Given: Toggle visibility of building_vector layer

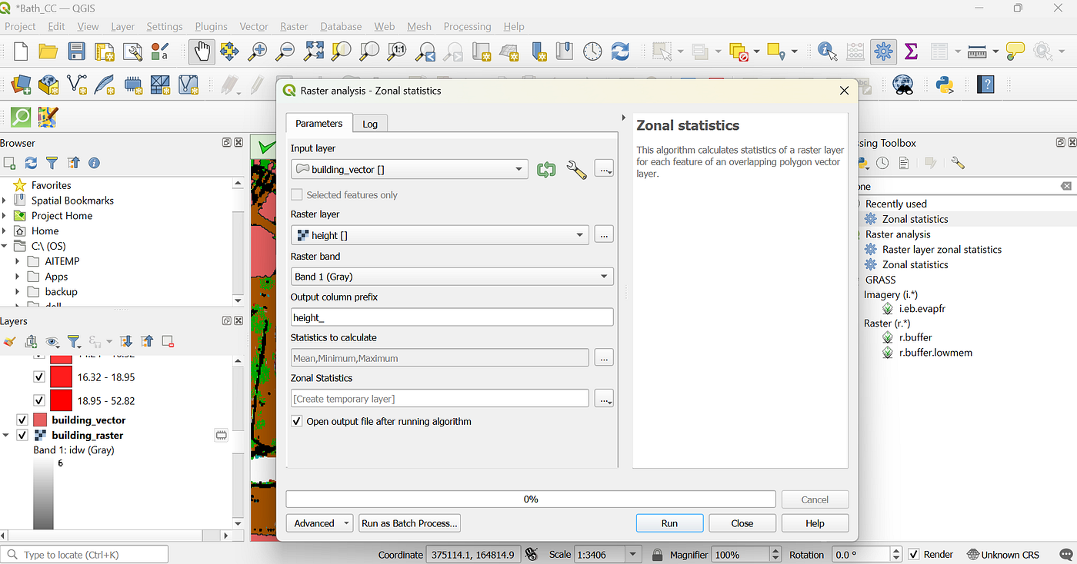Looking at the screenshot, I should click(x=22, y=420).
